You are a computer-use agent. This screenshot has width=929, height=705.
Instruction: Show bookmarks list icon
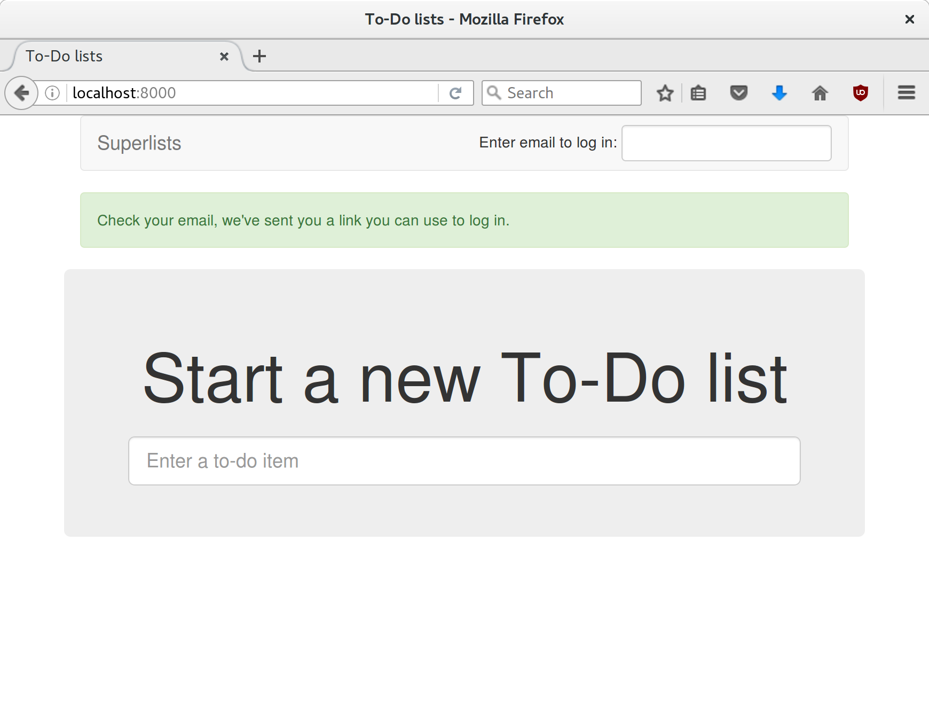click(x=698, y=93)
